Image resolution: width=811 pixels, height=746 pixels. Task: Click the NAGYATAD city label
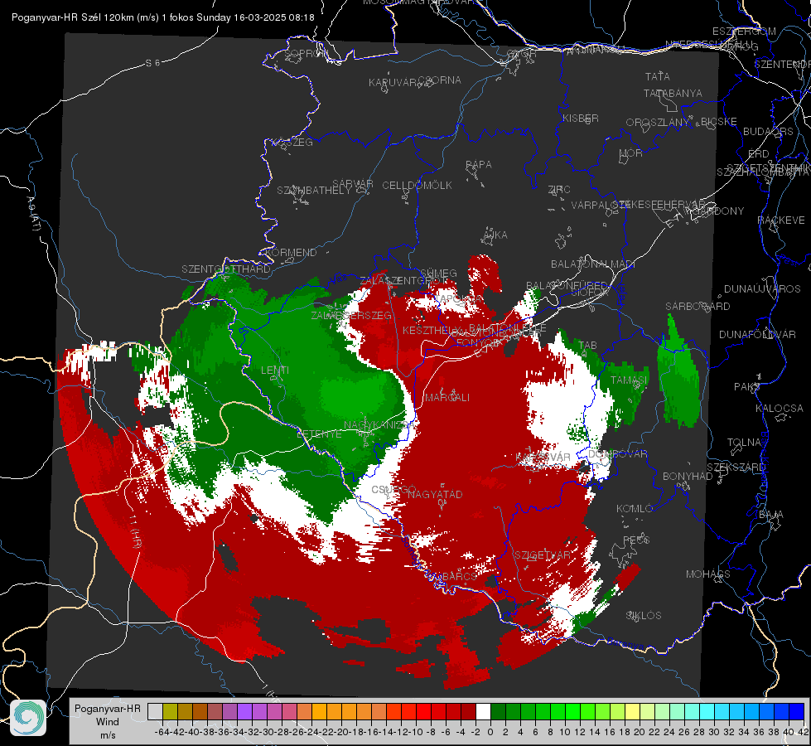click(435, 494)
